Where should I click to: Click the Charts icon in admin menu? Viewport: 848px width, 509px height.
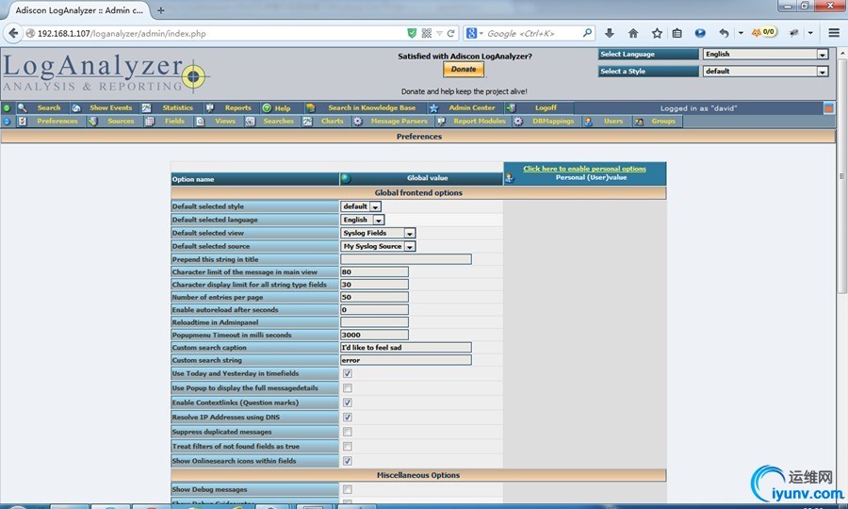pos(307,122)
